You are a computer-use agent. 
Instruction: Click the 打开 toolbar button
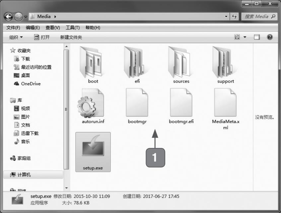pyautogui.click(x=42, y=37)
